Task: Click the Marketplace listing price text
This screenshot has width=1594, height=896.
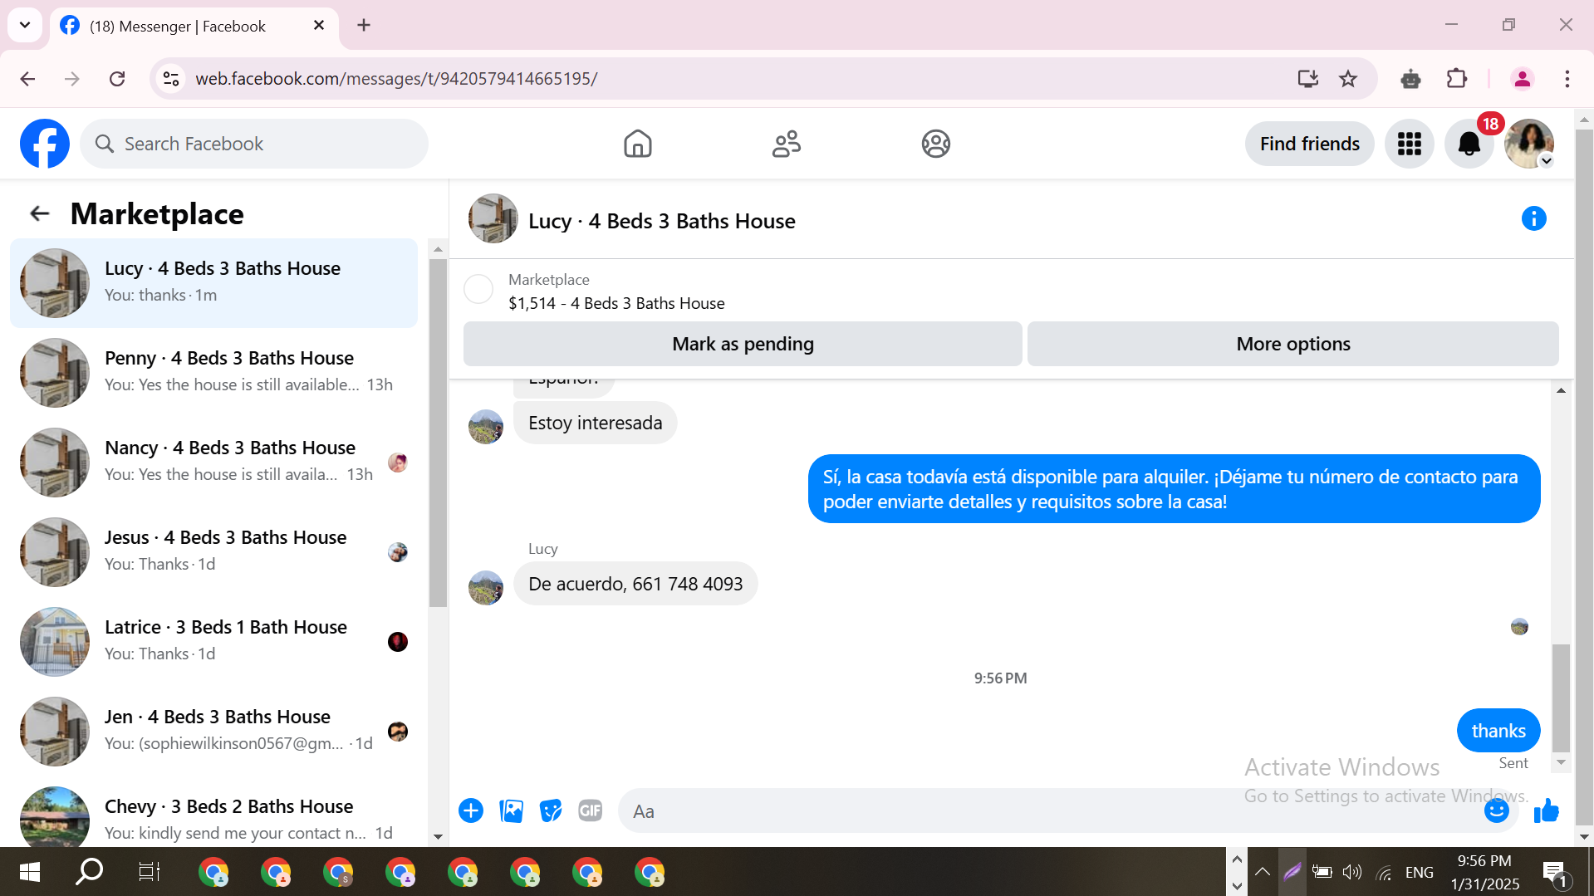Action: [x=616, y=303]
